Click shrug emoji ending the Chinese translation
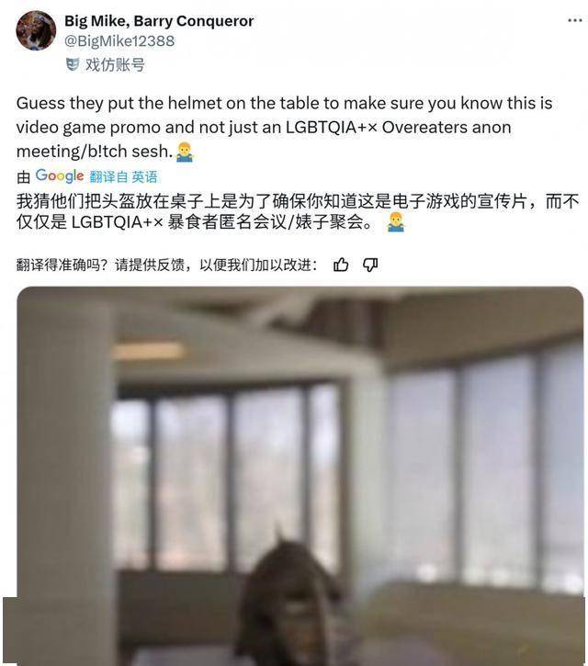This screenshot has height=666, width=588. pos(395,222)
